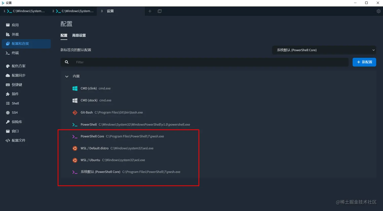Image resolution: width=383 pixels, height=211 pixels.
Task: Click the CMD (stock) Windows logo icon
Action: click(75, 101)
